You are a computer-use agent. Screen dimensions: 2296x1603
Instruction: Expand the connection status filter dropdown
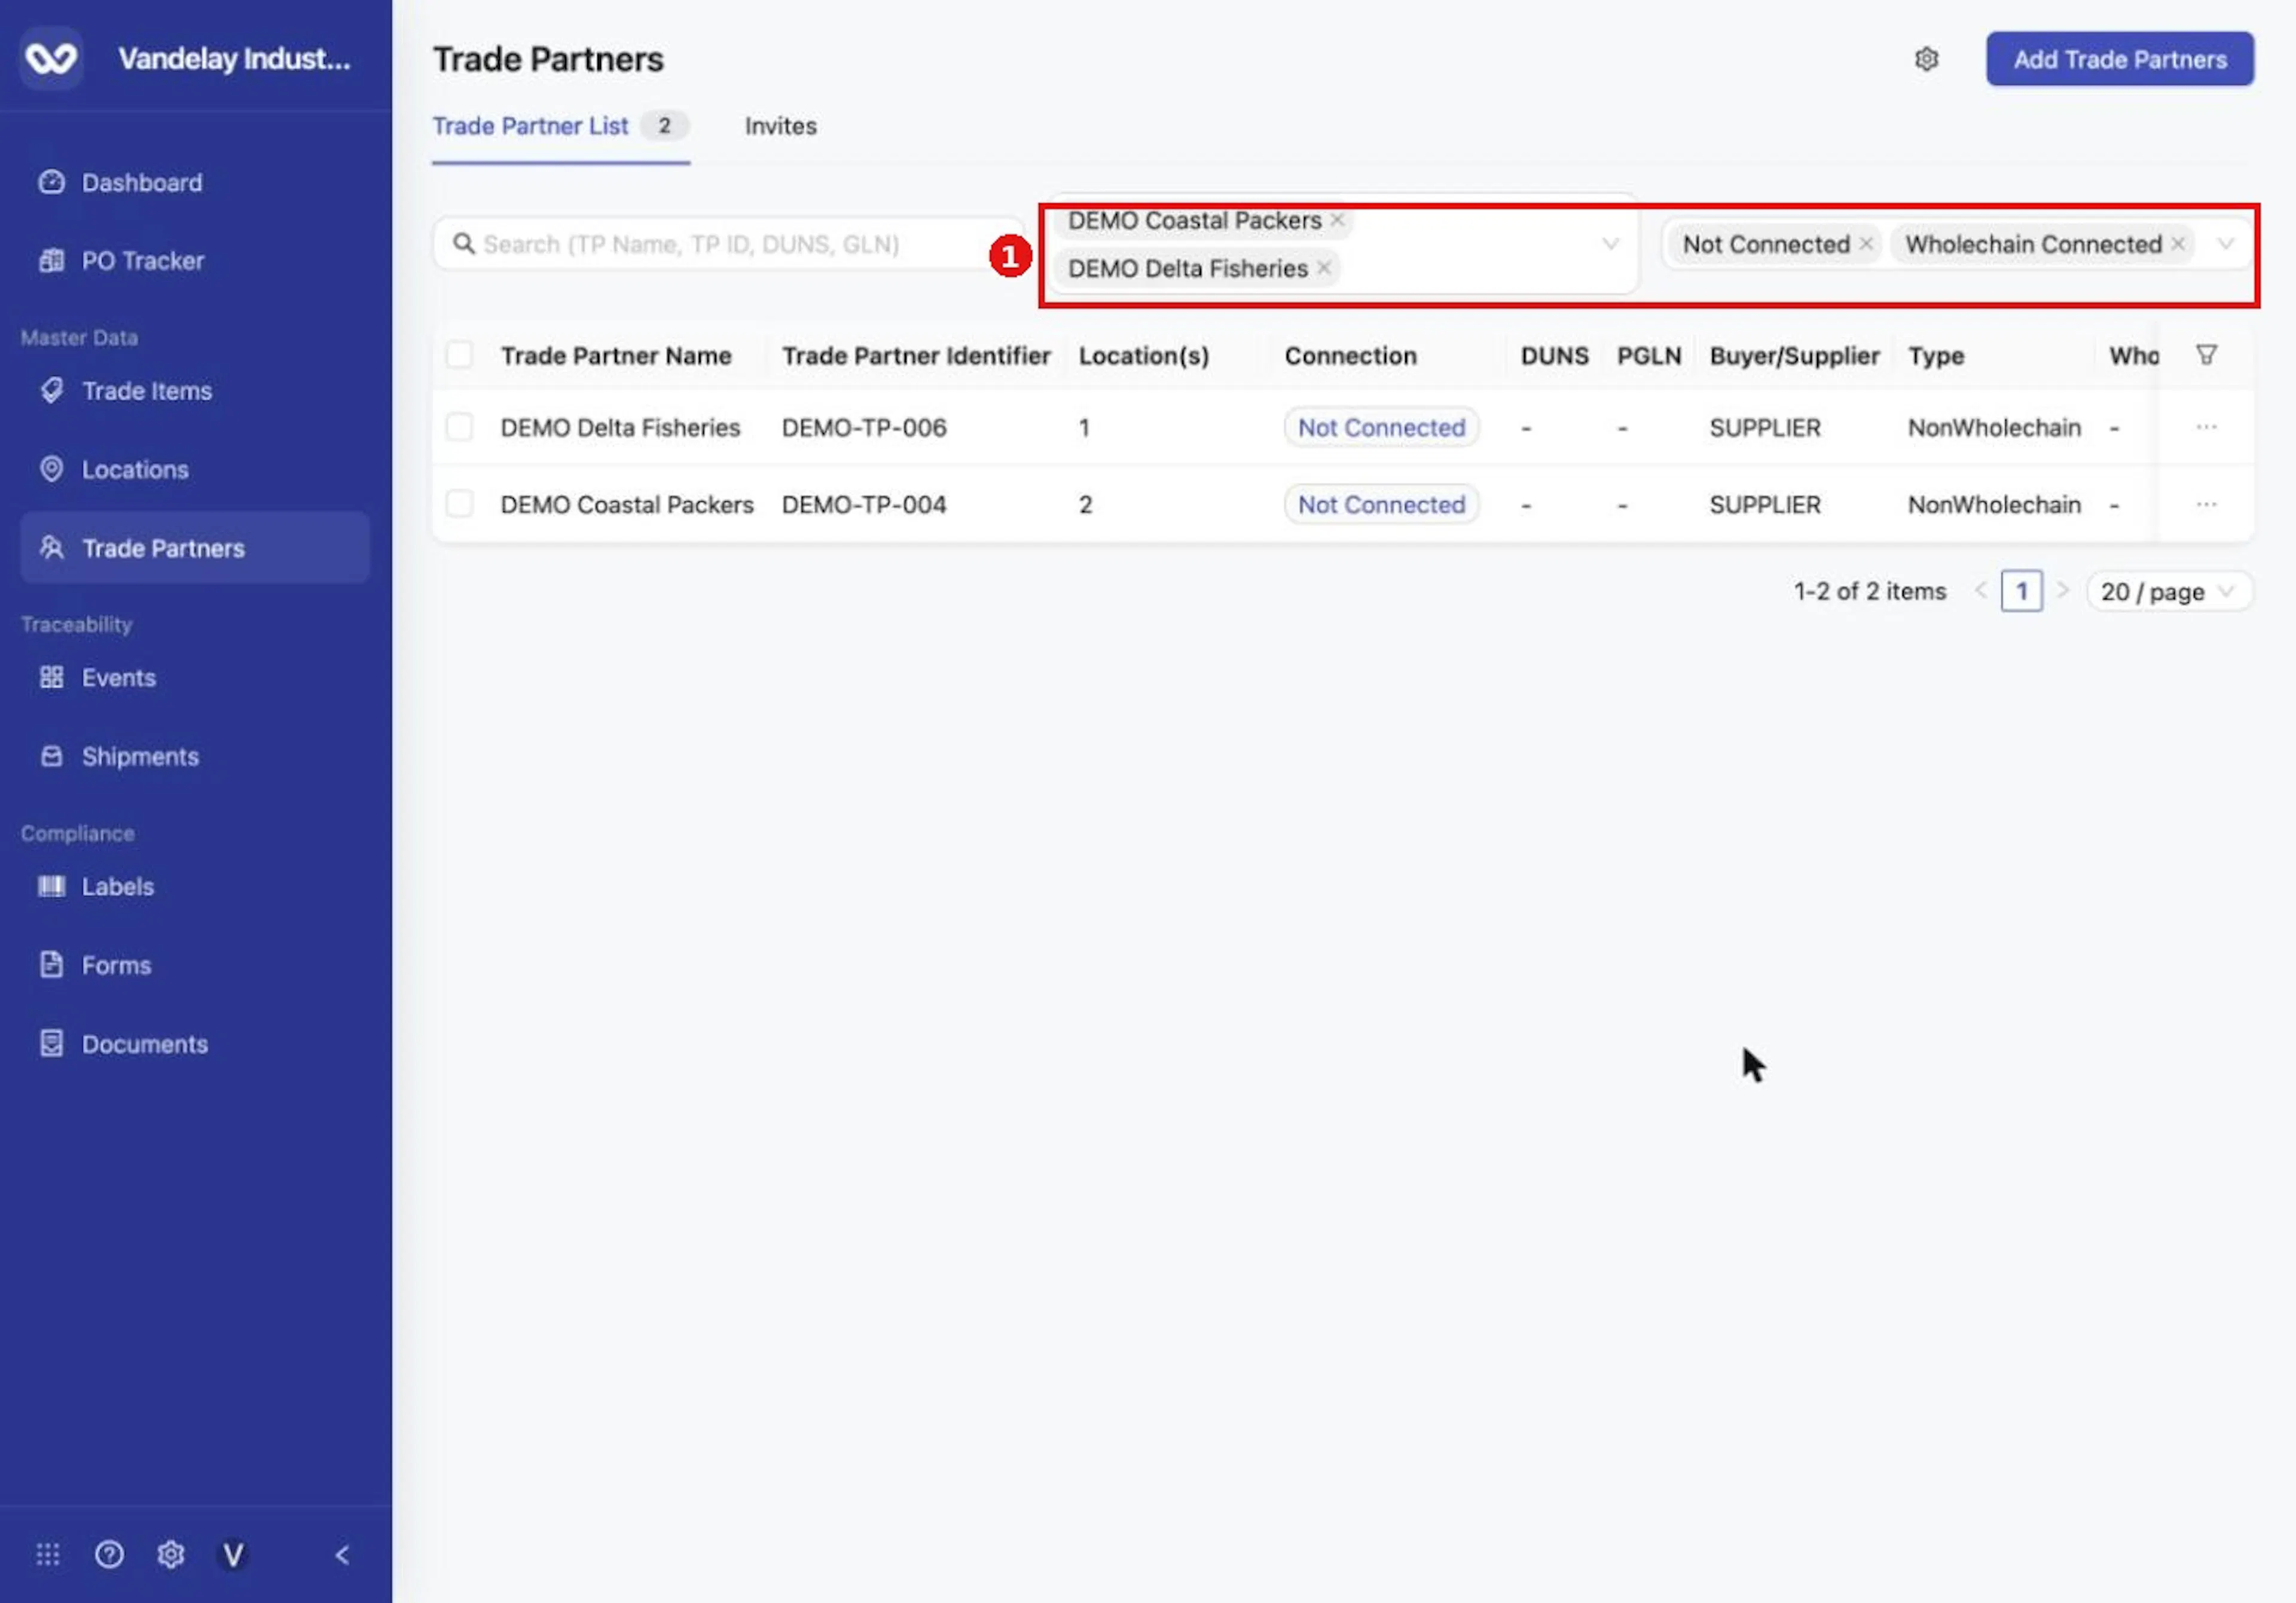[x=2226, y=244]
